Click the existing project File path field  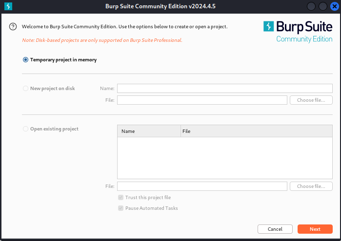[x=202, y=186]
